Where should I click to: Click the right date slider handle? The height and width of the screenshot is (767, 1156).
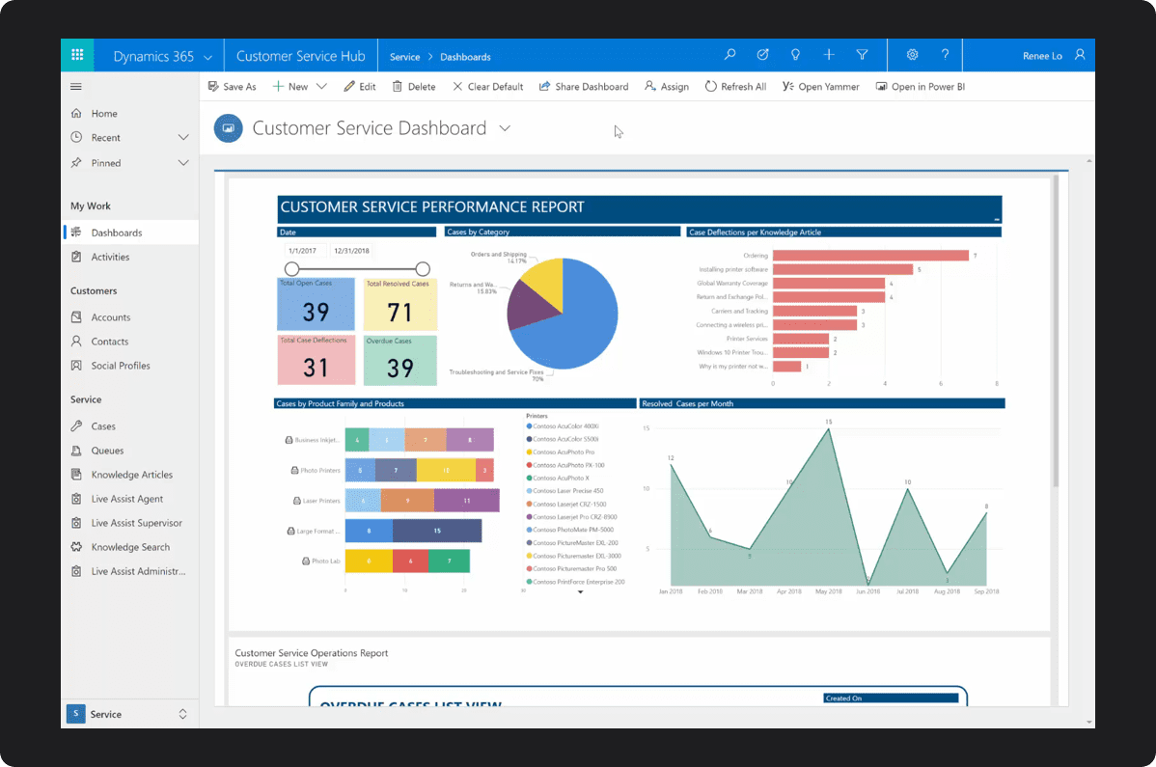423,269
